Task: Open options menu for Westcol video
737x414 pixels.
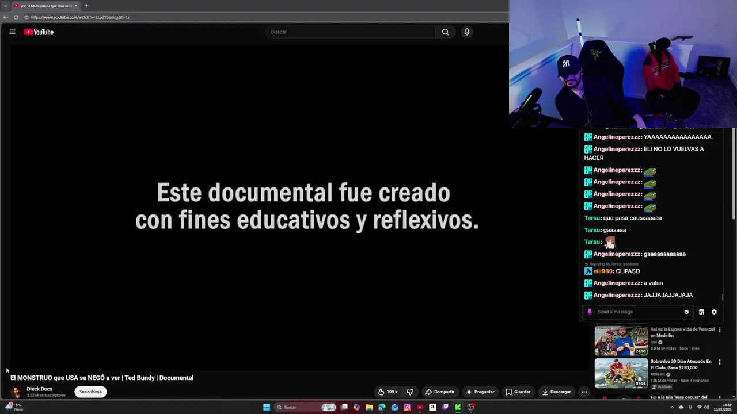Action: (719, 330)
